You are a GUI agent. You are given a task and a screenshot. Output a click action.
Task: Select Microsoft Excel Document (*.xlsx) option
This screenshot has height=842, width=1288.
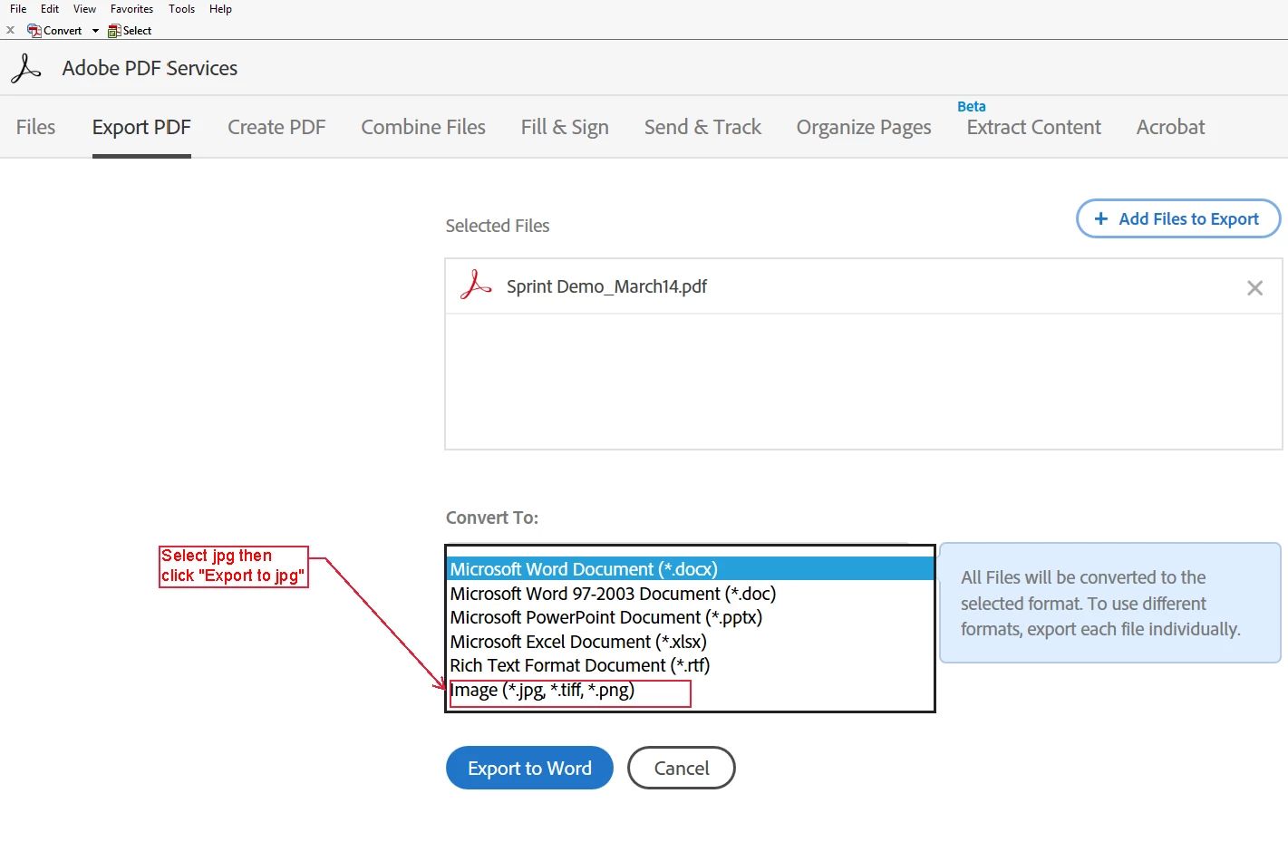pos(691,642)
